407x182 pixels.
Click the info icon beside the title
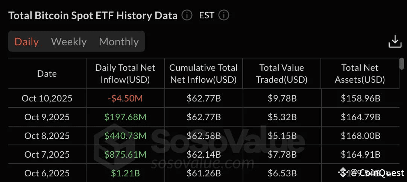coord(187,15)
